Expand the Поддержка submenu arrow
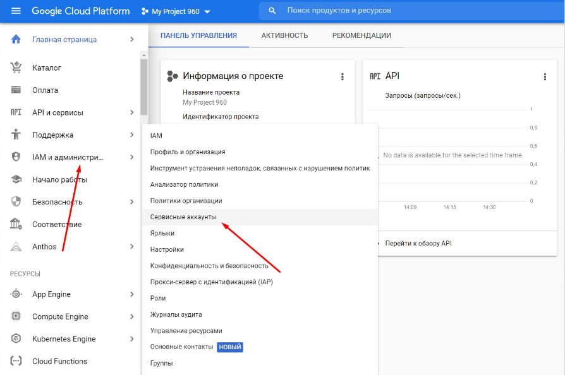Screen dimensions: 565x375 (x=132, y=134)
